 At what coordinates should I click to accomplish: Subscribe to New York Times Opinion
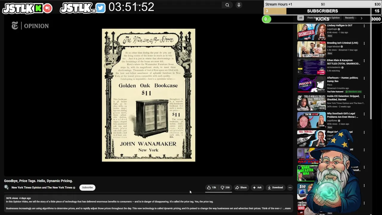87,188
